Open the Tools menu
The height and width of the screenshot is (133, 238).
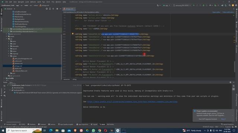[48, 2]
